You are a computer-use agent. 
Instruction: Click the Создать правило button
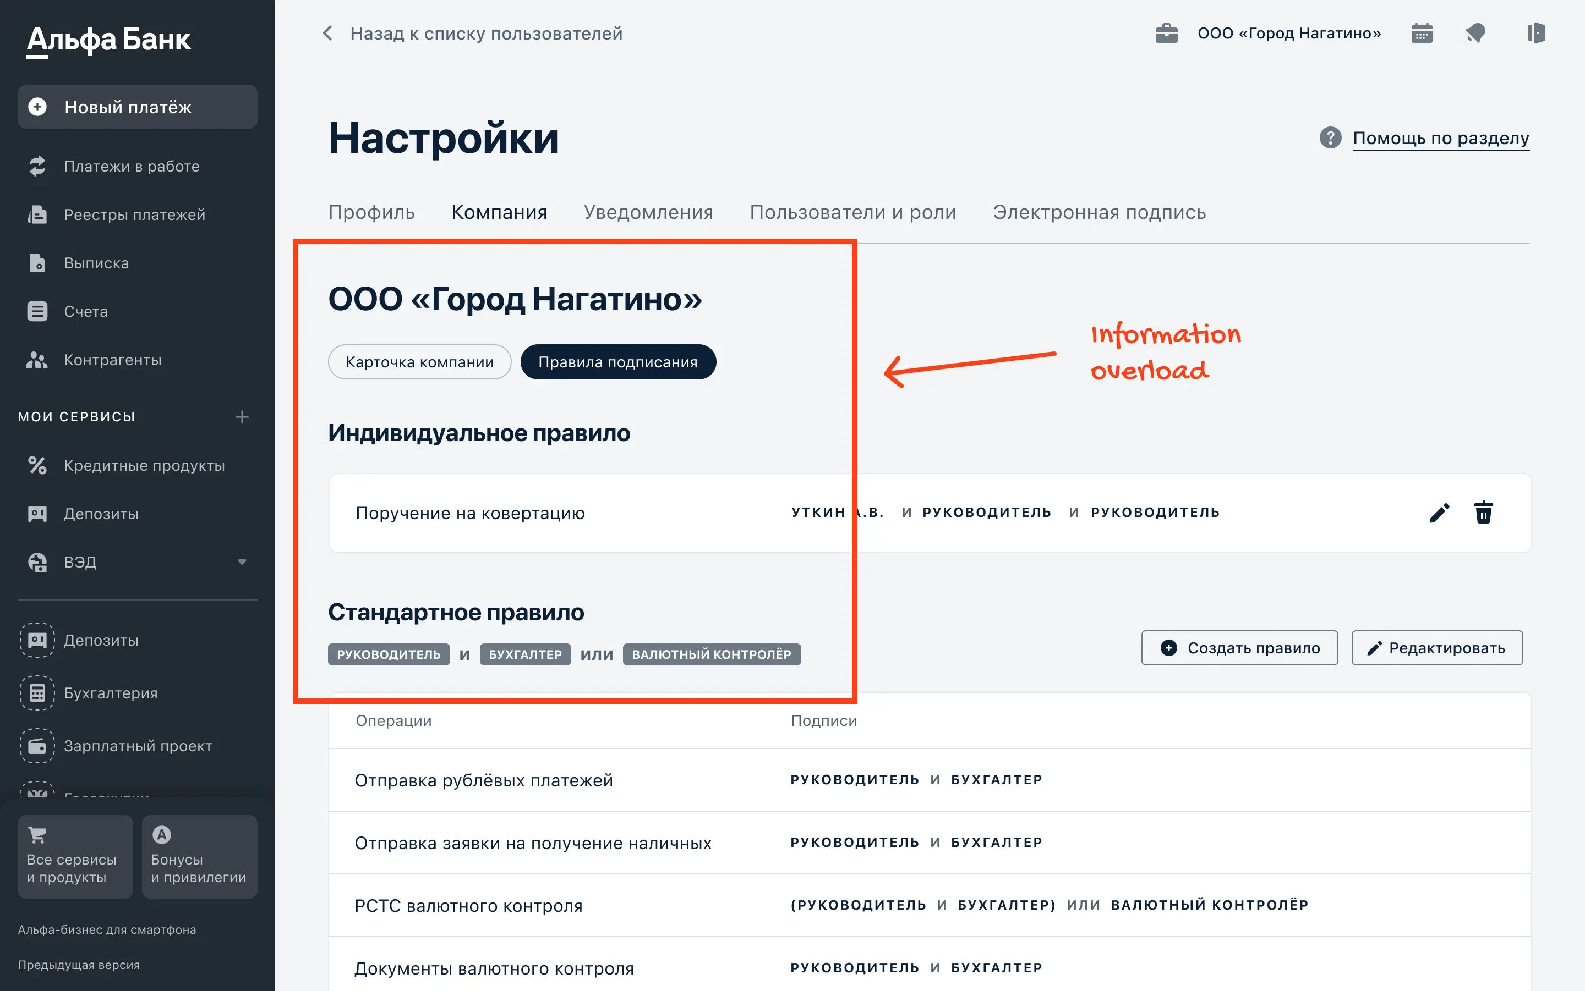click(1239, 647)
